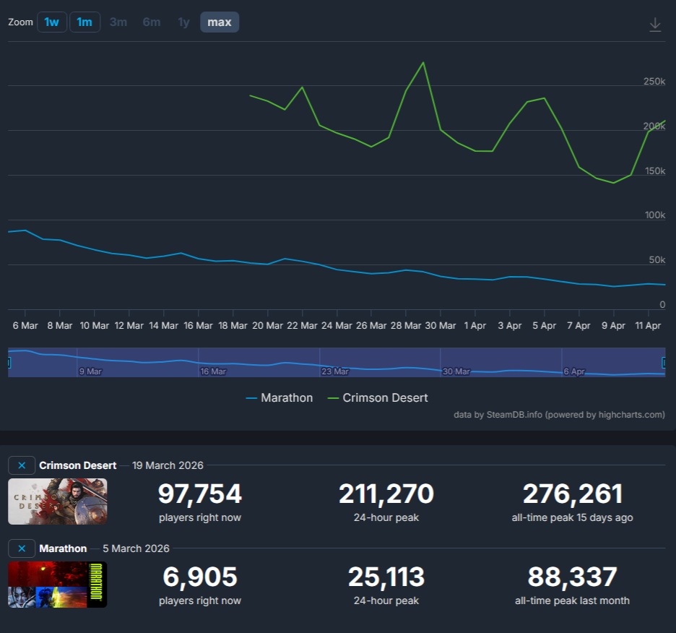Remove Crimson Desert from comparison
This screenshot has height=633, width=676.
tap(22, 465)
